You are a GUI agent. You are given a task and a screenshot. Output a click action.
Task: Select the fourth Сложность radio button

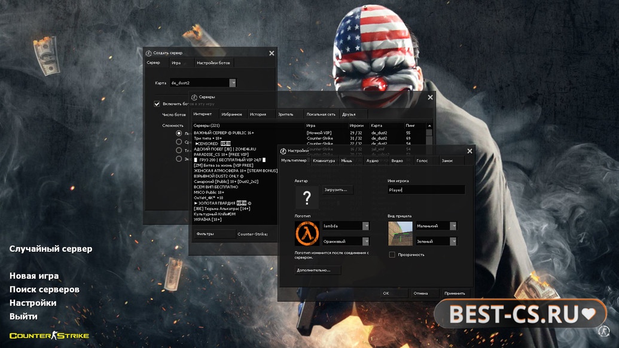click(179, 158)
